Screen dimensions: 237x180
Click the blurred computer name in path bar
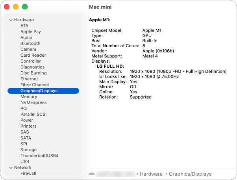coord(115,174)
